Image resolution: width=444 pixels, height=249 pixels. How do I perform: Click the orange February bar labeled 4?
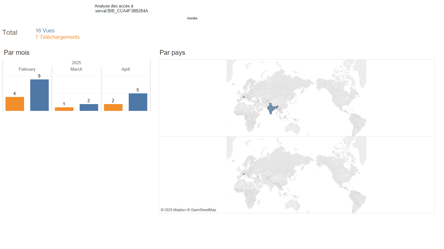point(15,104)
